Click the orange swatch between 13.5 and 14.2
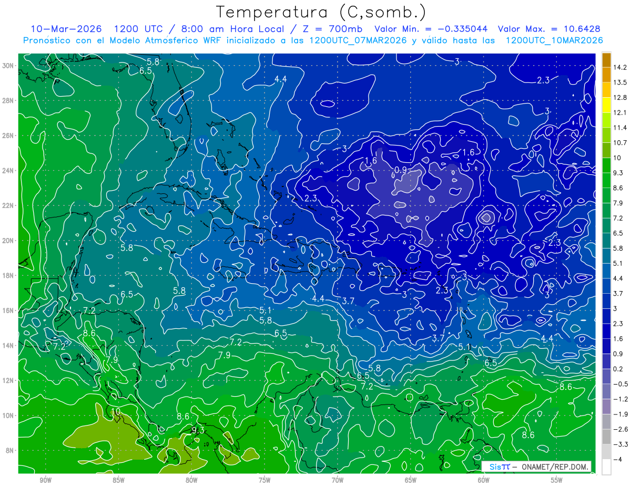Image resolution: width=631 pixels, height=487 pixels. [x=606, y=75]
